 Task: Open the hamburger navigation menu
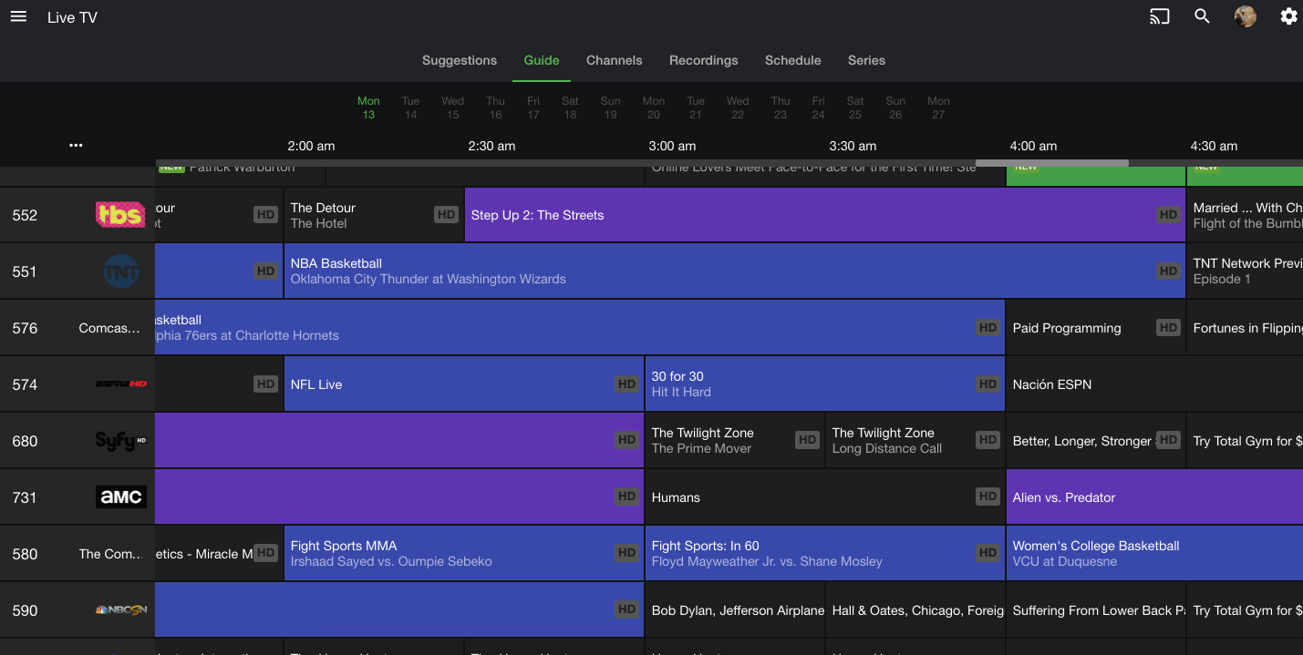click(18, 16)
